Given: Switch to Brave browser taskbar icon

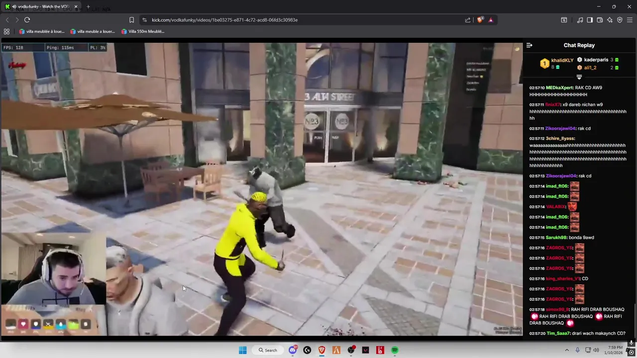Looking at the screenshot, I should 321,350.
